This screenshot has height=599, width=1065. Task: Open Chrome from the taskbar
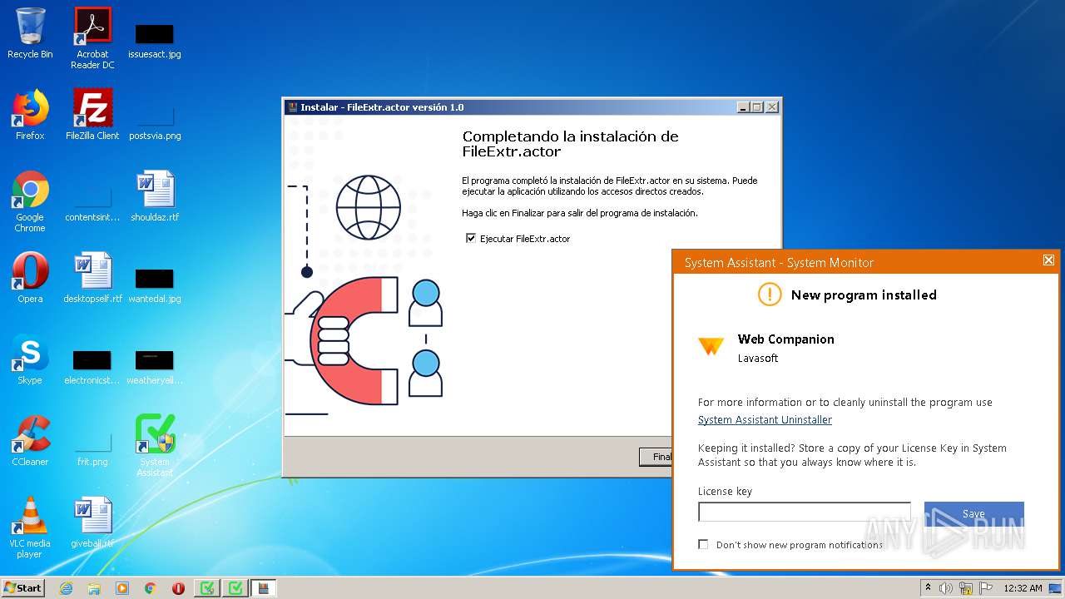click(151, 588)
